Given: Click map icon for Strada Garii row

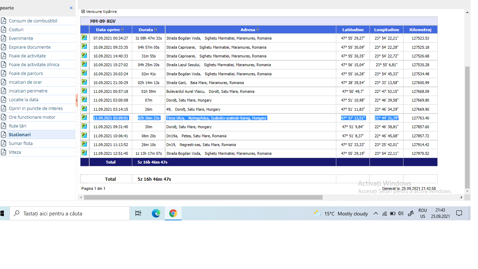Looking at the screenshot, I should (84, 82).
